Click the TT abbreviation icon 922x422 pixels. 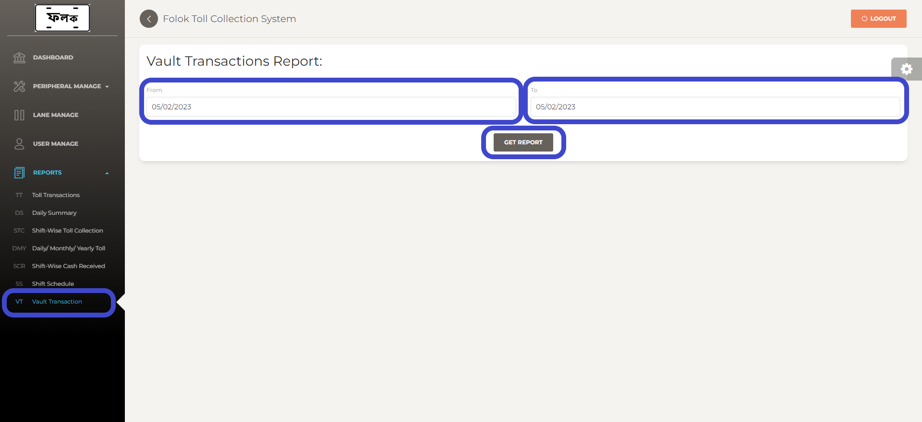point(19,195)
